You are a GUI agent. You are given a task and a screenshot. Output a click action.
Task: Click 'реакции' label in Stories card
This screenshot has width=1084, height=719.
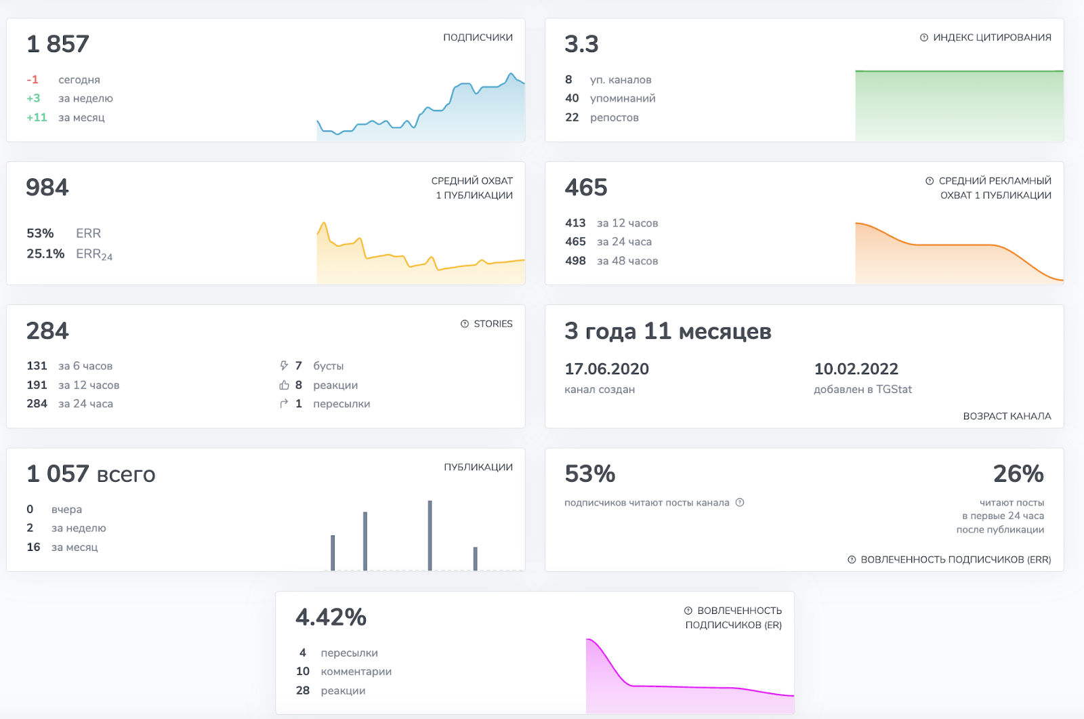point(335,385)
